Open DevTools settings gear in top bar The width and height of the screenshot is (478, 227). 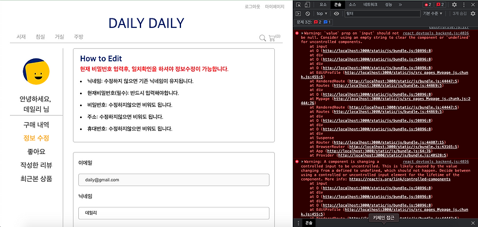[x=454, y=5]
